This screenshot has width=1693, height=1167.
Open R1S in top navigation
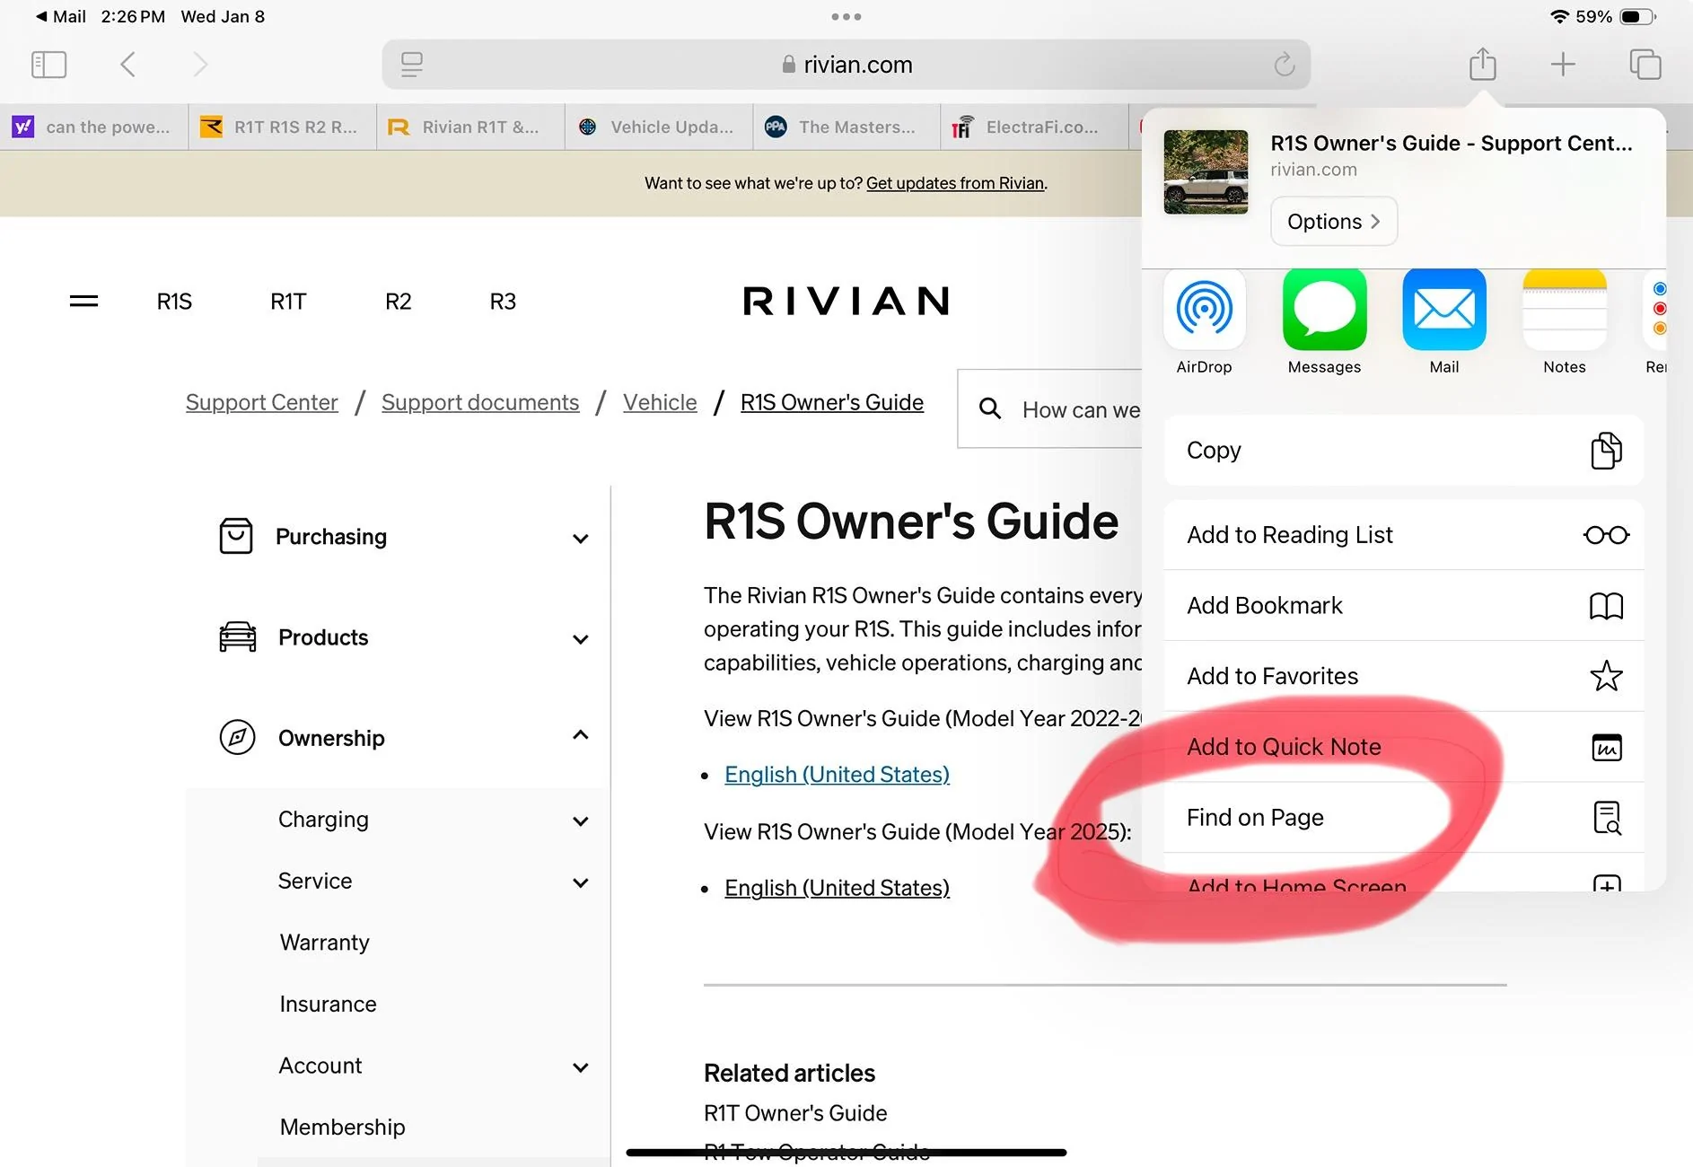pos(174,302)
